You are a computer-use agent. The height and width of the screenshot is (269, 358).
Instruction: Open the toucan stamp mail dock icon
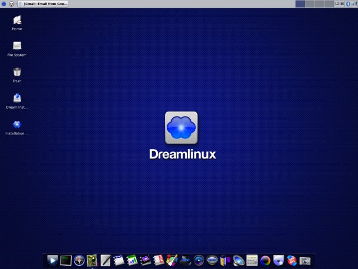coord(92,261)
